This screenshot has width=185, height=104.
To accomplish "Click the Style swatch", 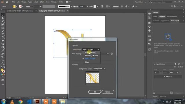I will pyautogui.click(x=95, y=6).
